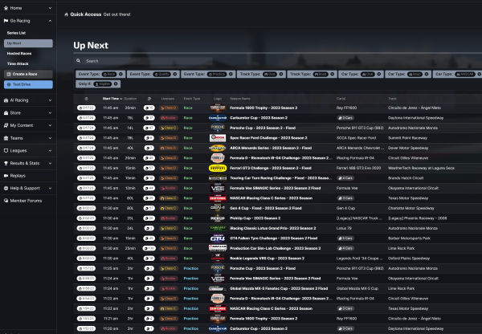The height and width of the screenshot is (334, 482).
Task: Click the AI Racing icon in the sidebar
Action: [x=6, y=100]
